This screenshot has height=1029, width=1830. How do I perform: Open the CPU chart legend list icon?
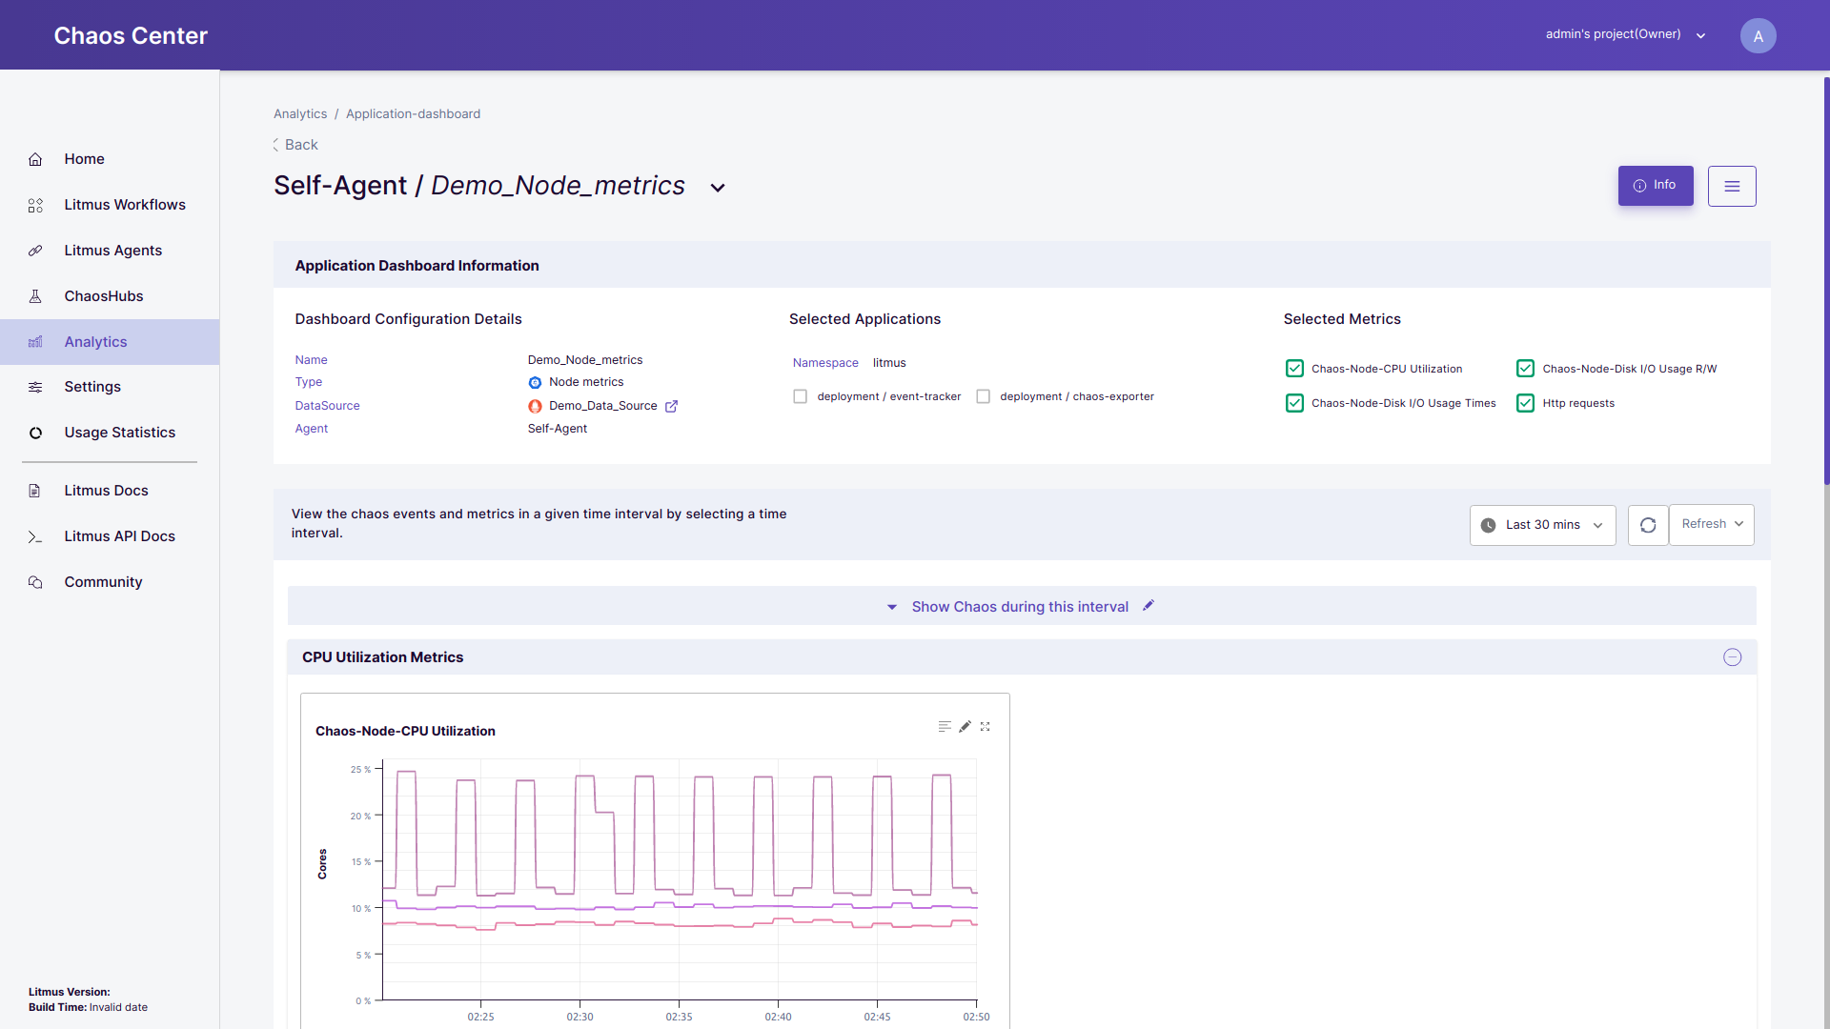click(x=944, y=727)
